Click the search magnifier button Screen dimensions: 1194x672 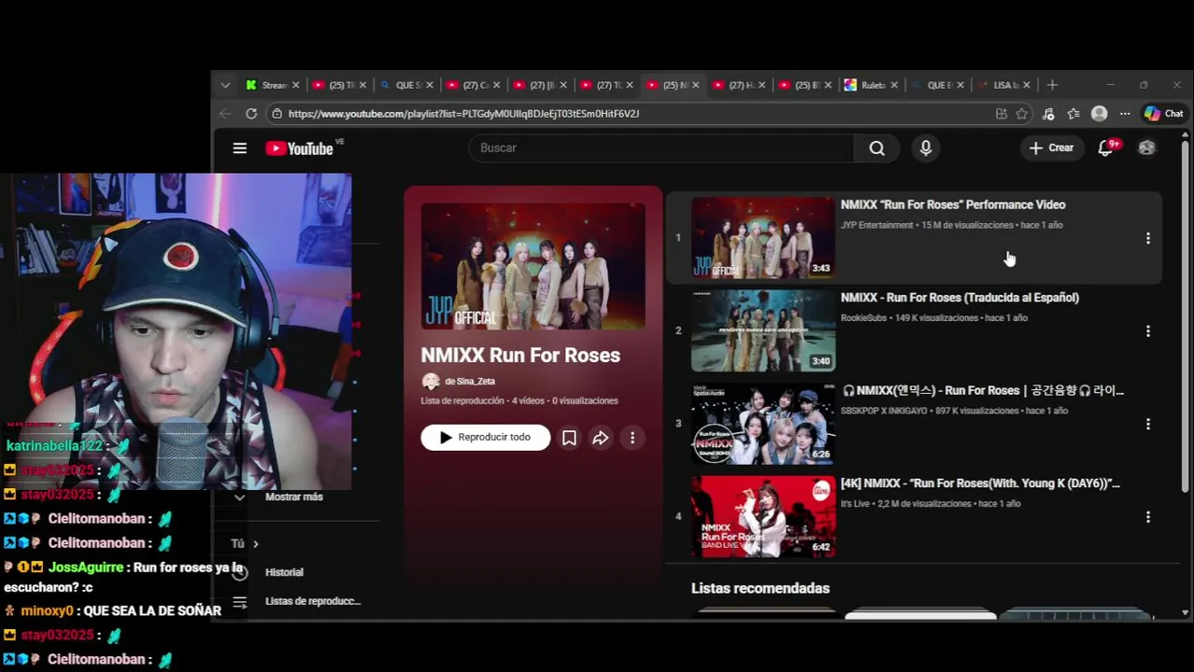[876, 148]
